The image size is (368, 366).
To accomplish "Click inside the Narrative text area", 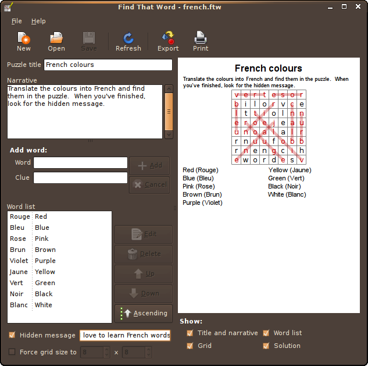I will click(85, 112).
